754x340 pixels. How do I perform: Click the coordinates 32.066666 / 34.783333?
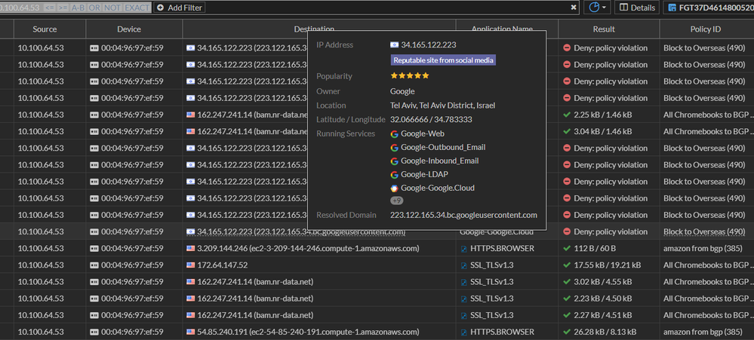(x=431, y=120)
